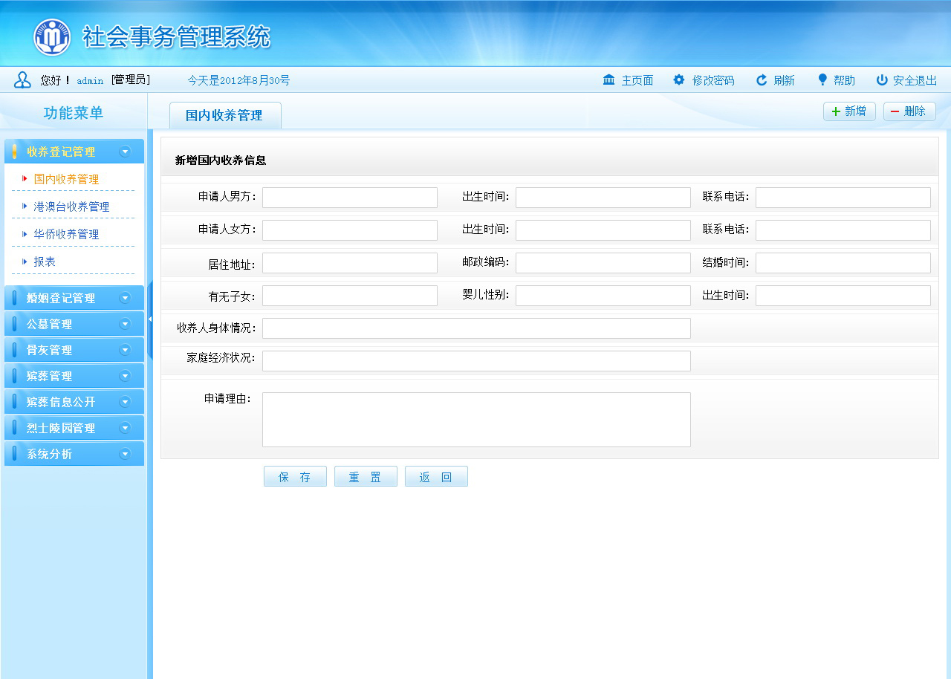The height and width of the screenshot is (679, 951).
Task: Focus the 有无子女 input field
Action: point(350,296)
